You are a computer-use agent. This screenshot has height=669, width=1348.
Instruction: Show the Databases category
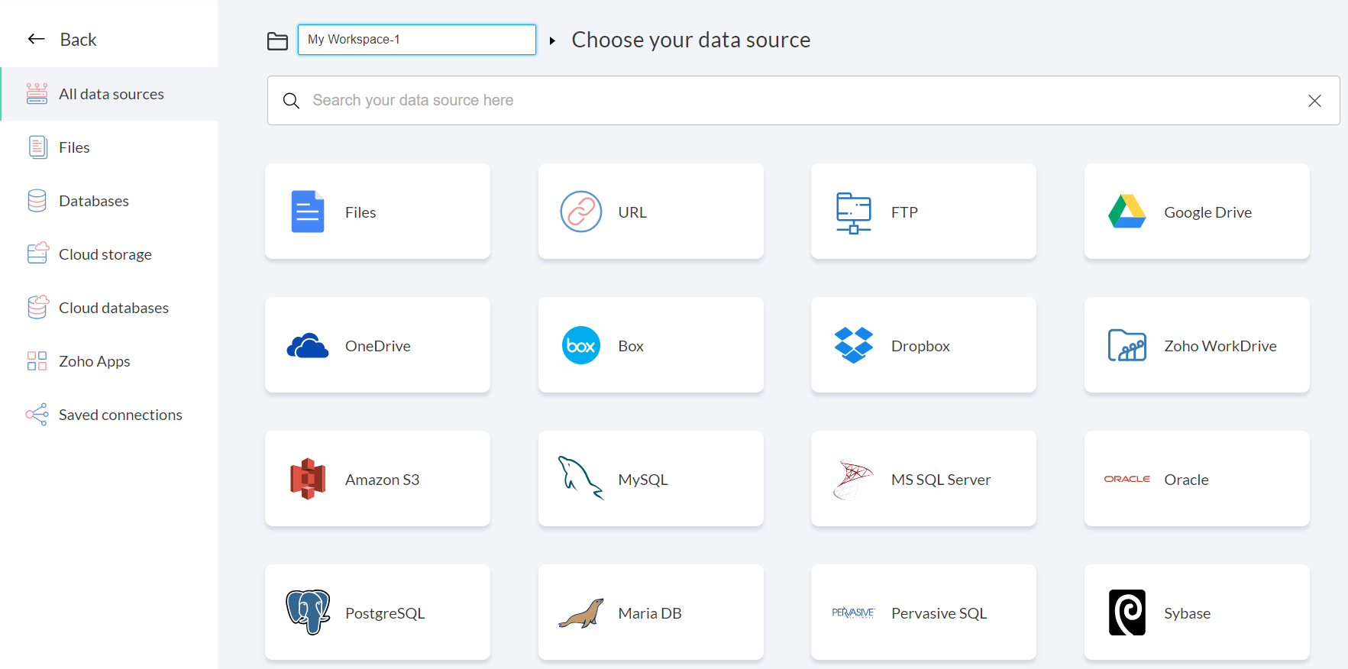point(109,201)
